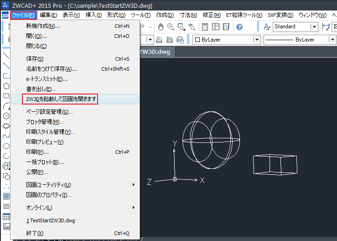337x241 pixels.
Task: Open the Design Center sheet icon
Action: [x=226, y=27]
